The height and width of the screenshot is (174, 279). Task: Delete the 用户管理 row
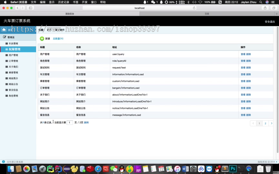click(248, 54)
